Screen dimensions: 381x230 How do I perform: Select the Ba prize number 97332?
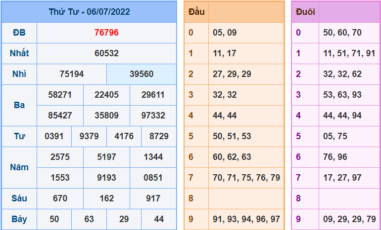pyautogui.click(x=153, y=115)
